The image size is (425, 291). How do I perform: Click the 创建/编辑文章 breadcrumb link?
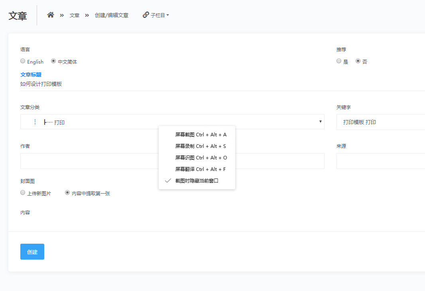point(112,16)
